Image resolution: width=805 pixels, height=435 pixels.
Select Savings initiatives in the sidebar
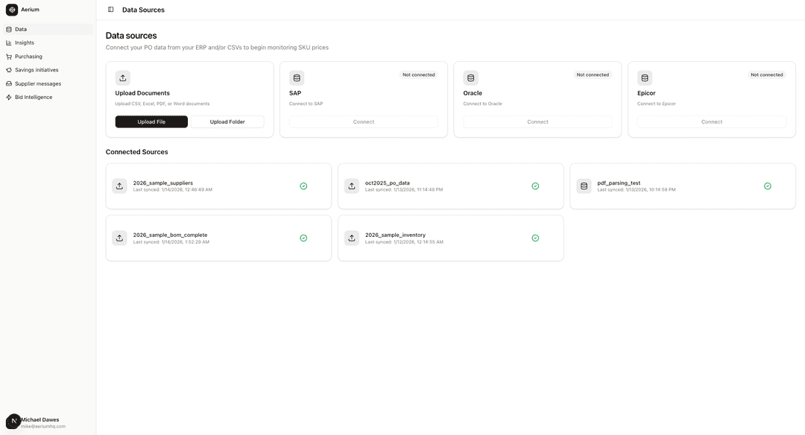[37, 70]
